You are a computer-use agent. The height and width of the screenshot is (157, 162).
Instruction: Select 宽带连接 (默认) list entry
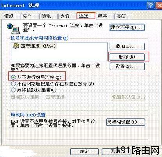pos(35,46)
